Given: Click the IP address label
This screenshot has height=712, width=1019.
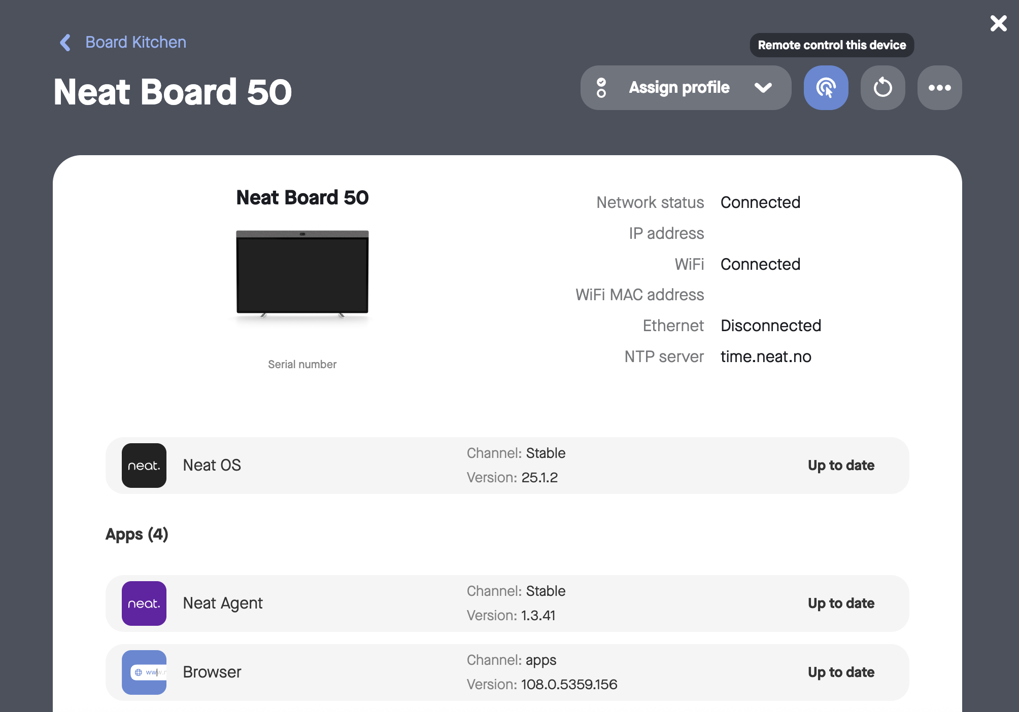Looking at the screenshot, I should click(x=666, y=233).
